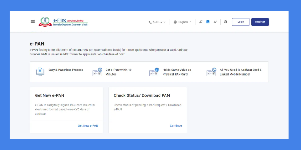Click the globe icon beside English
The height and width of the screenshot is (150, 301).
pyautogui.click(x=175, y=22)
